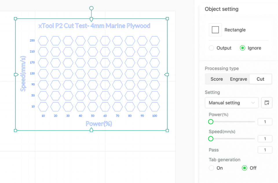
Task: Click the Power value input field
Action: tap(265, 122)
